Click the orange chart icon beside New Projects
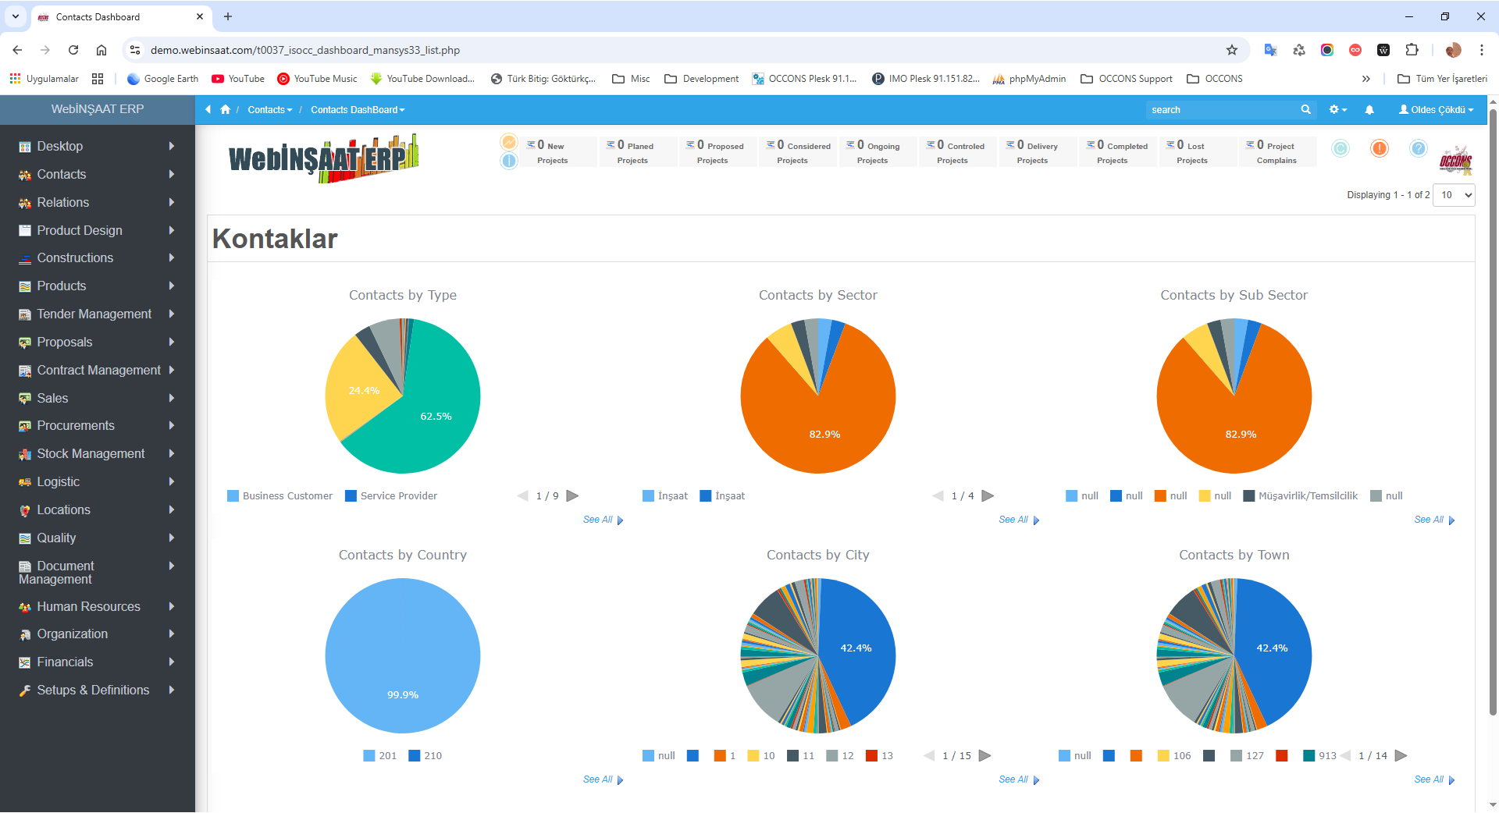The width and height of the screenshot is (1499, 813). click(x=509, y=142)
